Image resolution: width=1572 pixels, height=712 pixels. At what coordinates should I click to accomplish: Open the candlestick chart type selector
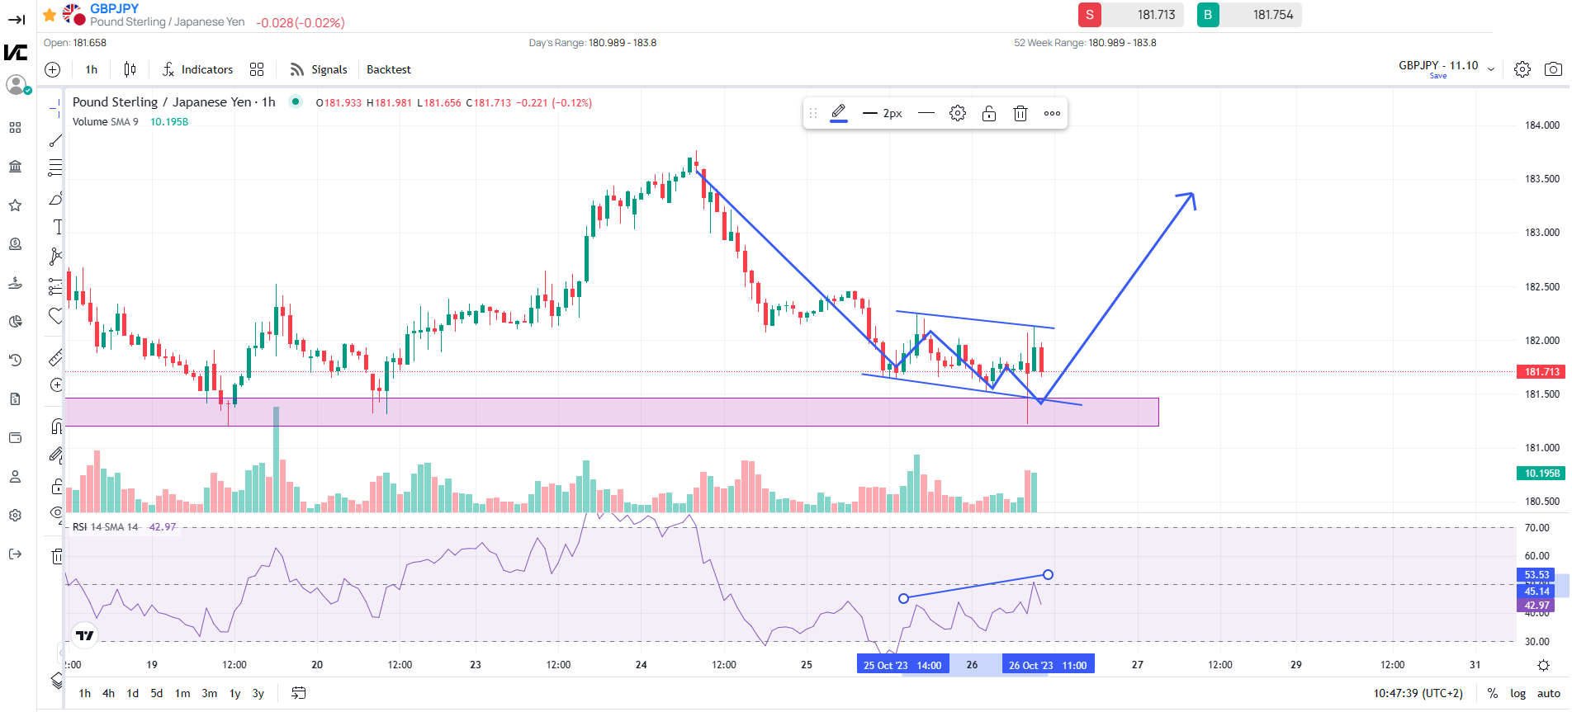pyautogui.click(x=130, y=69)
